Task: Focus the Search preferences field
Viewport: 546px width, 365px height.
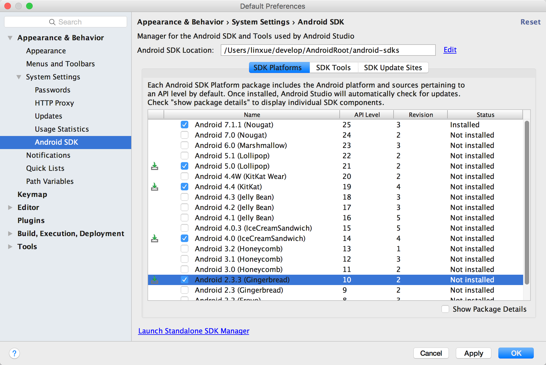Action: 66,22
